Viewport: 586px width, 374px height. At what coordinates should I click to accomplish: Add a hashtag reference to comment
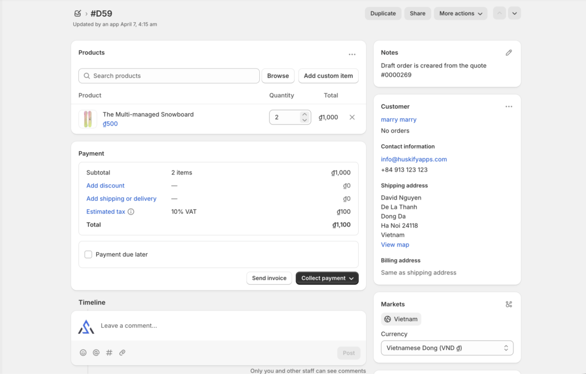(109, 353)
